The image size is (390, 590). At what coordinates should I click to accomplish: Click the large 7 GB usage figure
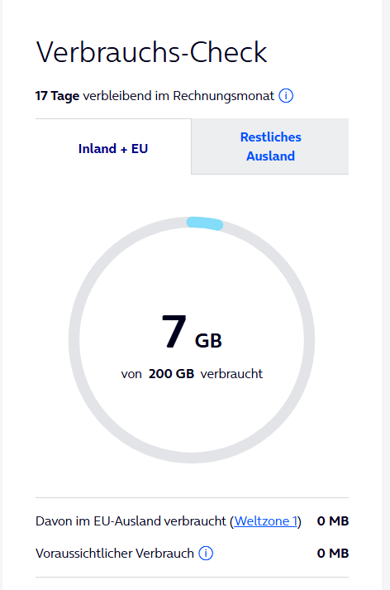click(x=192, y=332)
